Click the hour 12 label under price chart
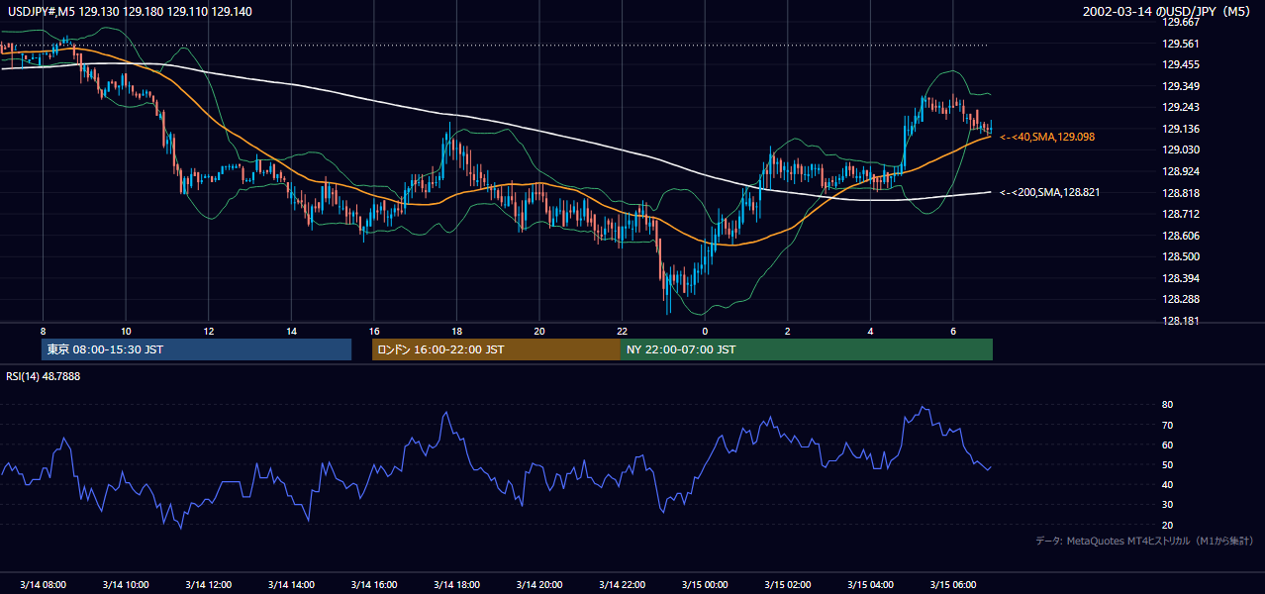This screenshot has width=1265, height=594. 209,331
